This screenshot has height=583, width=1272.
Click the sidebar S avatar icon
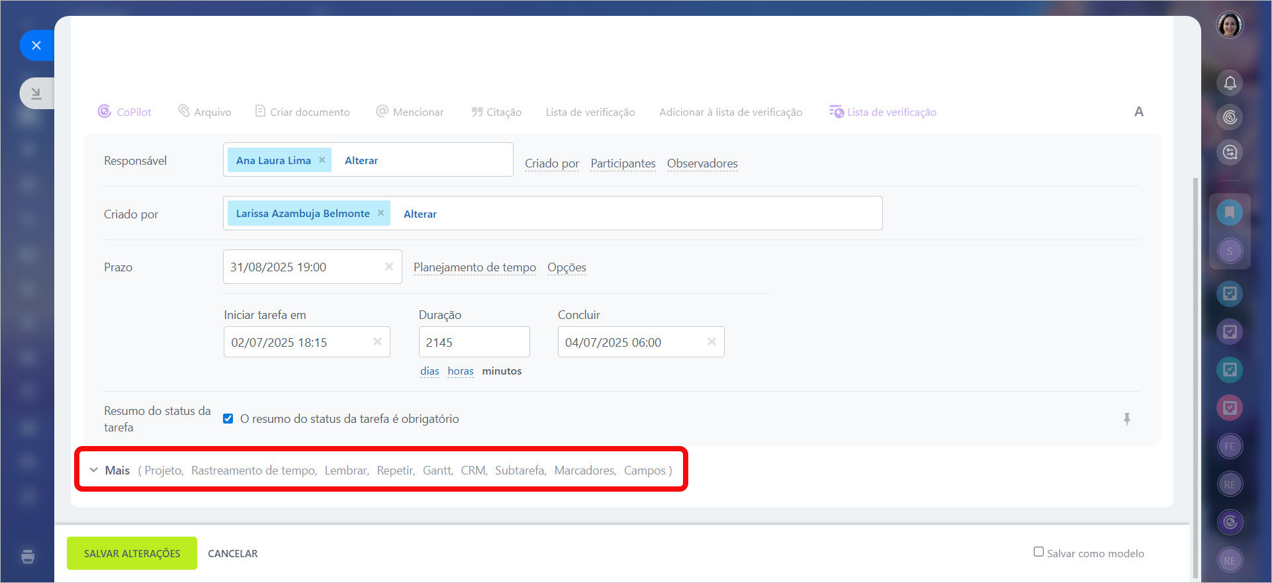tap(1230, 251)
